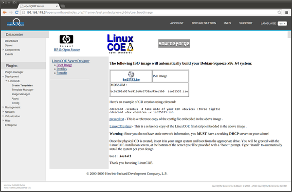The image size is (292, 192).
Task: Open the preseed.txt reference link
Action: (x=117, y=119)
